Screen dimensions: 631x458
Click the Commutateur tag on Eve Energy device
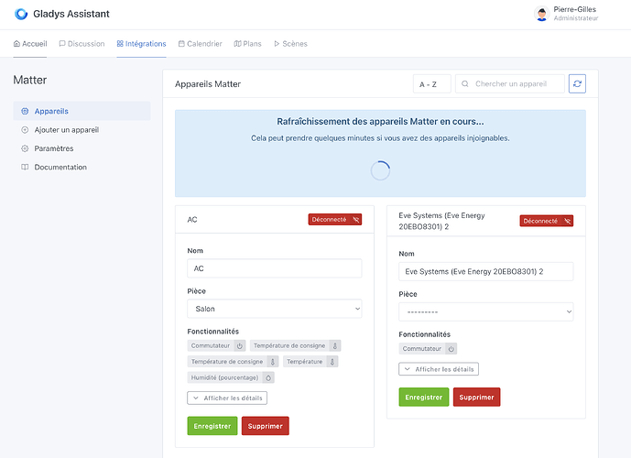point(428,349)
